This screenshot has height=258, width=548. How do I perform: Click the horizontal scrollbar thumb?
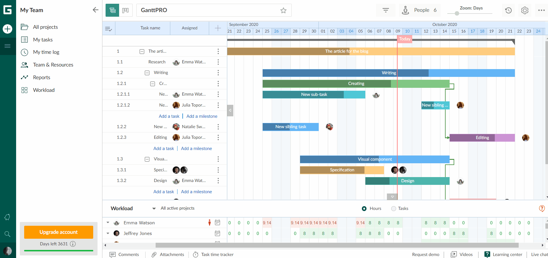(337, 245)
